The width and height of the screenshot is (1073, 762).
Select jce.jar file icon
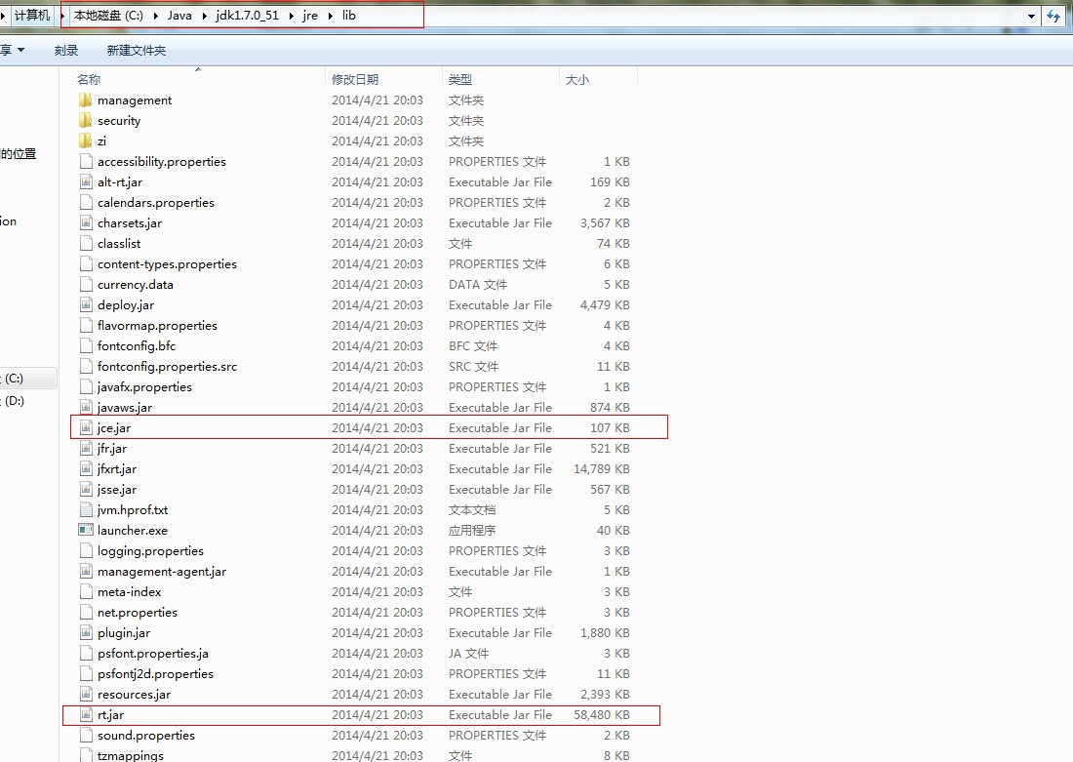[86, 428]
